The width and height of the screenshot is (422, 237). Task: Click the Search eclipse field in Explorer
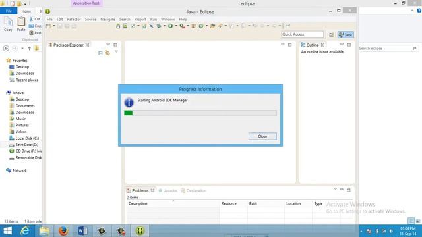click(388, 48)
